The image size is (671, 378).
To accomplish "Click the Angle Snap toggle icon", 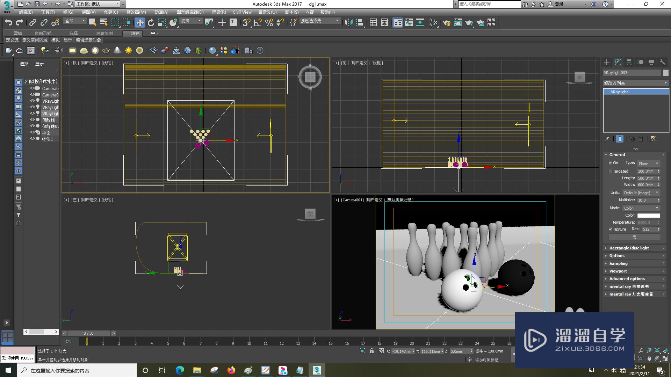I will [x=258, y=23].
